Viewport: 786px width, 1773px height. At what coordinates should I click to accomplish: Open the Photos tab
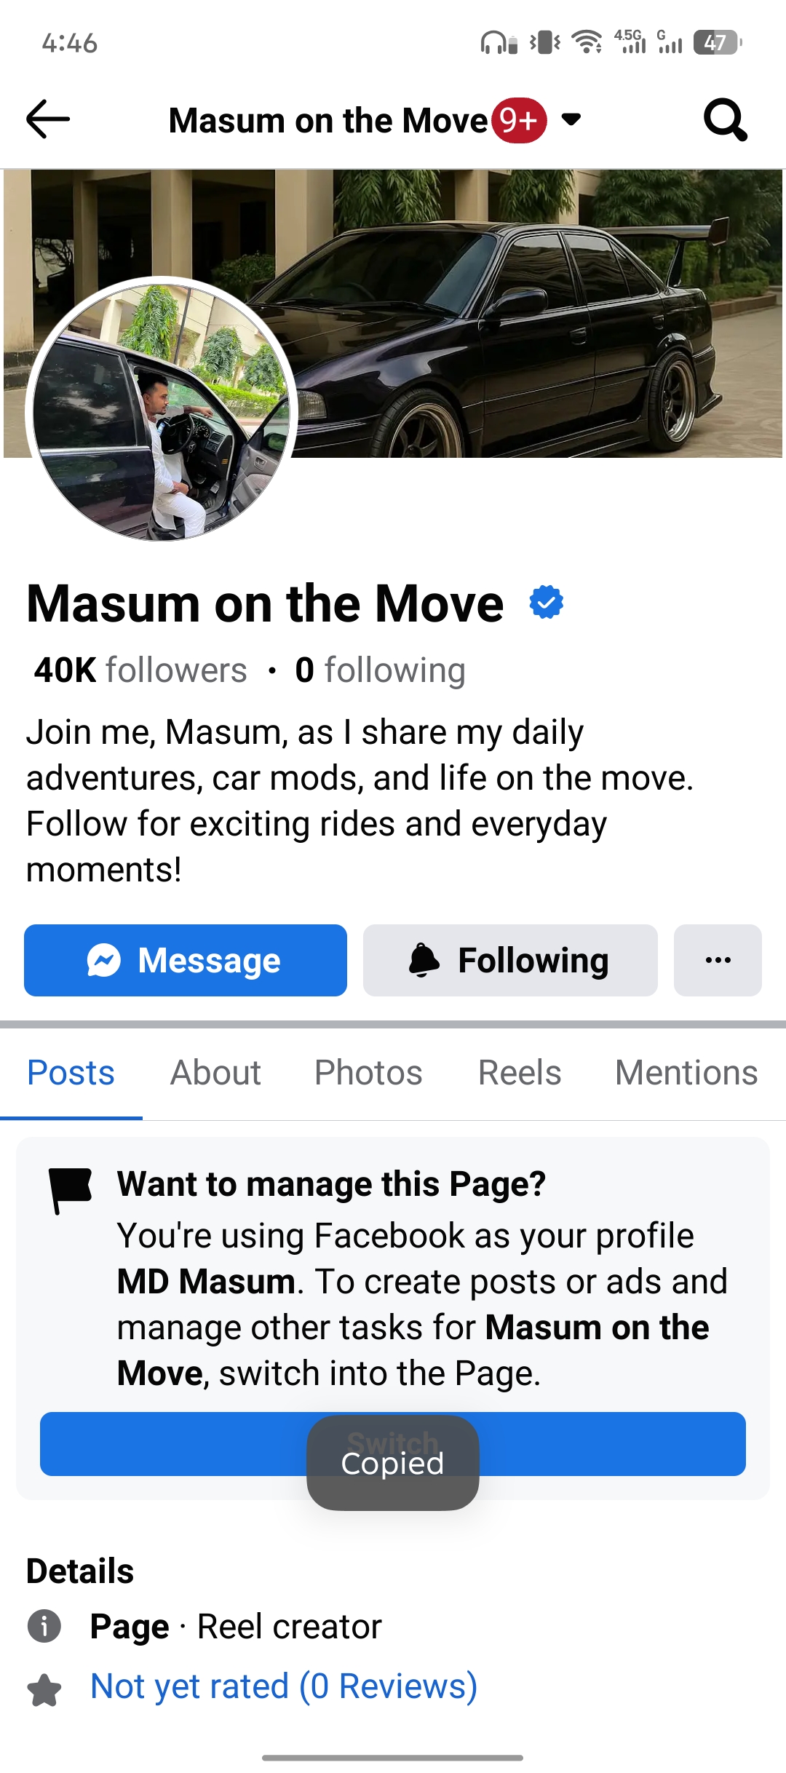pos(368,1072)
